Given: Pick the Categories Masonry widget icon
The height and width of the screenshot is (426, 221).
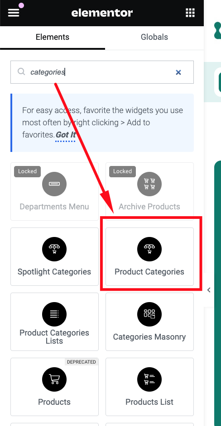Looking at the screenshot, I should (x=149, y=314).
